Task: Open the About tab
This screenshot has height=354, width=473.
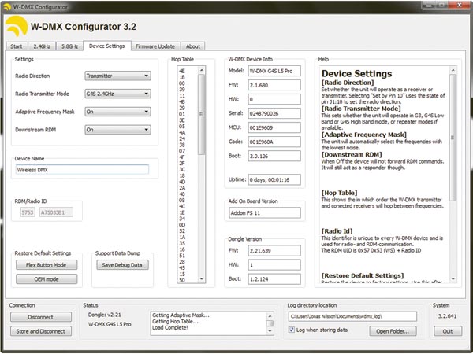Action: pyautogui.click(x=193, y=46)
